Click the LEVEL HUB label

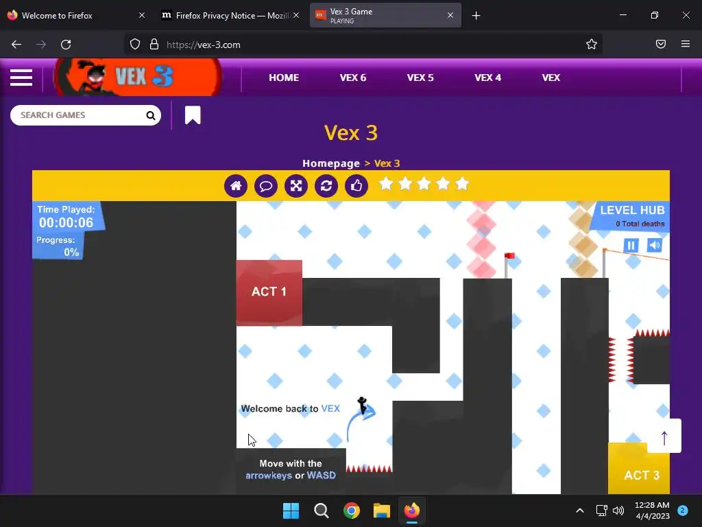click(632, 210)
